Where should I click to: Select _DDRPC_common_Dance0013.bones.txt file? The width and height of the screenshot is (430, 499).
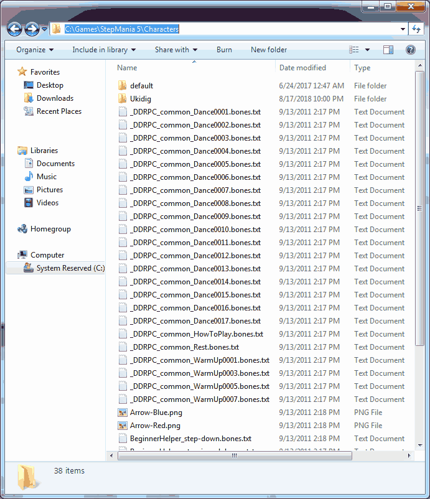tap(195, 269)
